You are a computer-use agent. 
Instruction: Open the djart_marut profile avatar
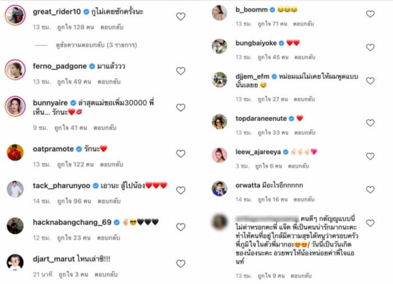click(15, 262)
